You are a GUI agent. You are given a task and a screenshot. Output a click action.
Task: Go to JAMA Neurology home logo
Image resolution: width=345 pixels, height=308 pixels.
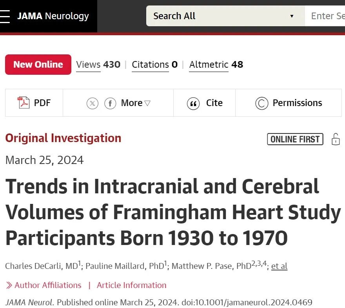[53, 16]
